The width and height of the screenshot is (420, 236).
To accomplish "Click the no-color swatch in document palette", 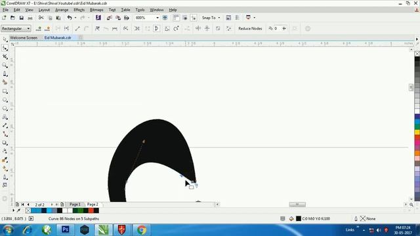I will tap(28, 210).
